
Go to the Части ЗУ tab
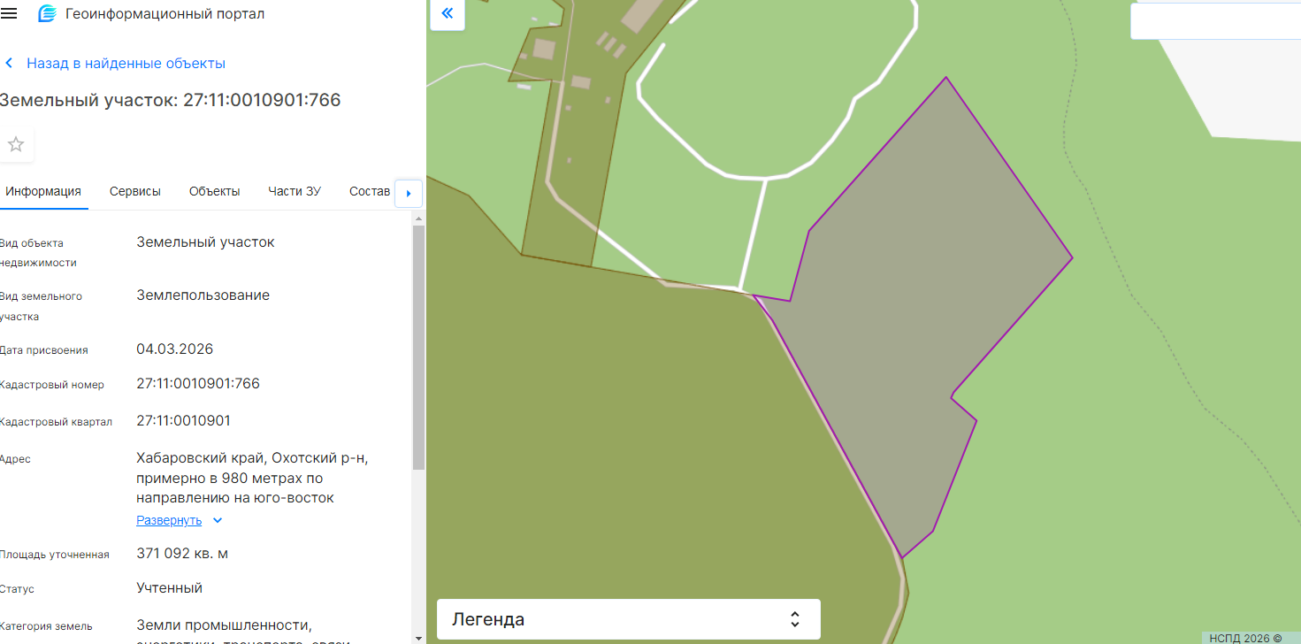pyautogui.click(x=295, y=191)
